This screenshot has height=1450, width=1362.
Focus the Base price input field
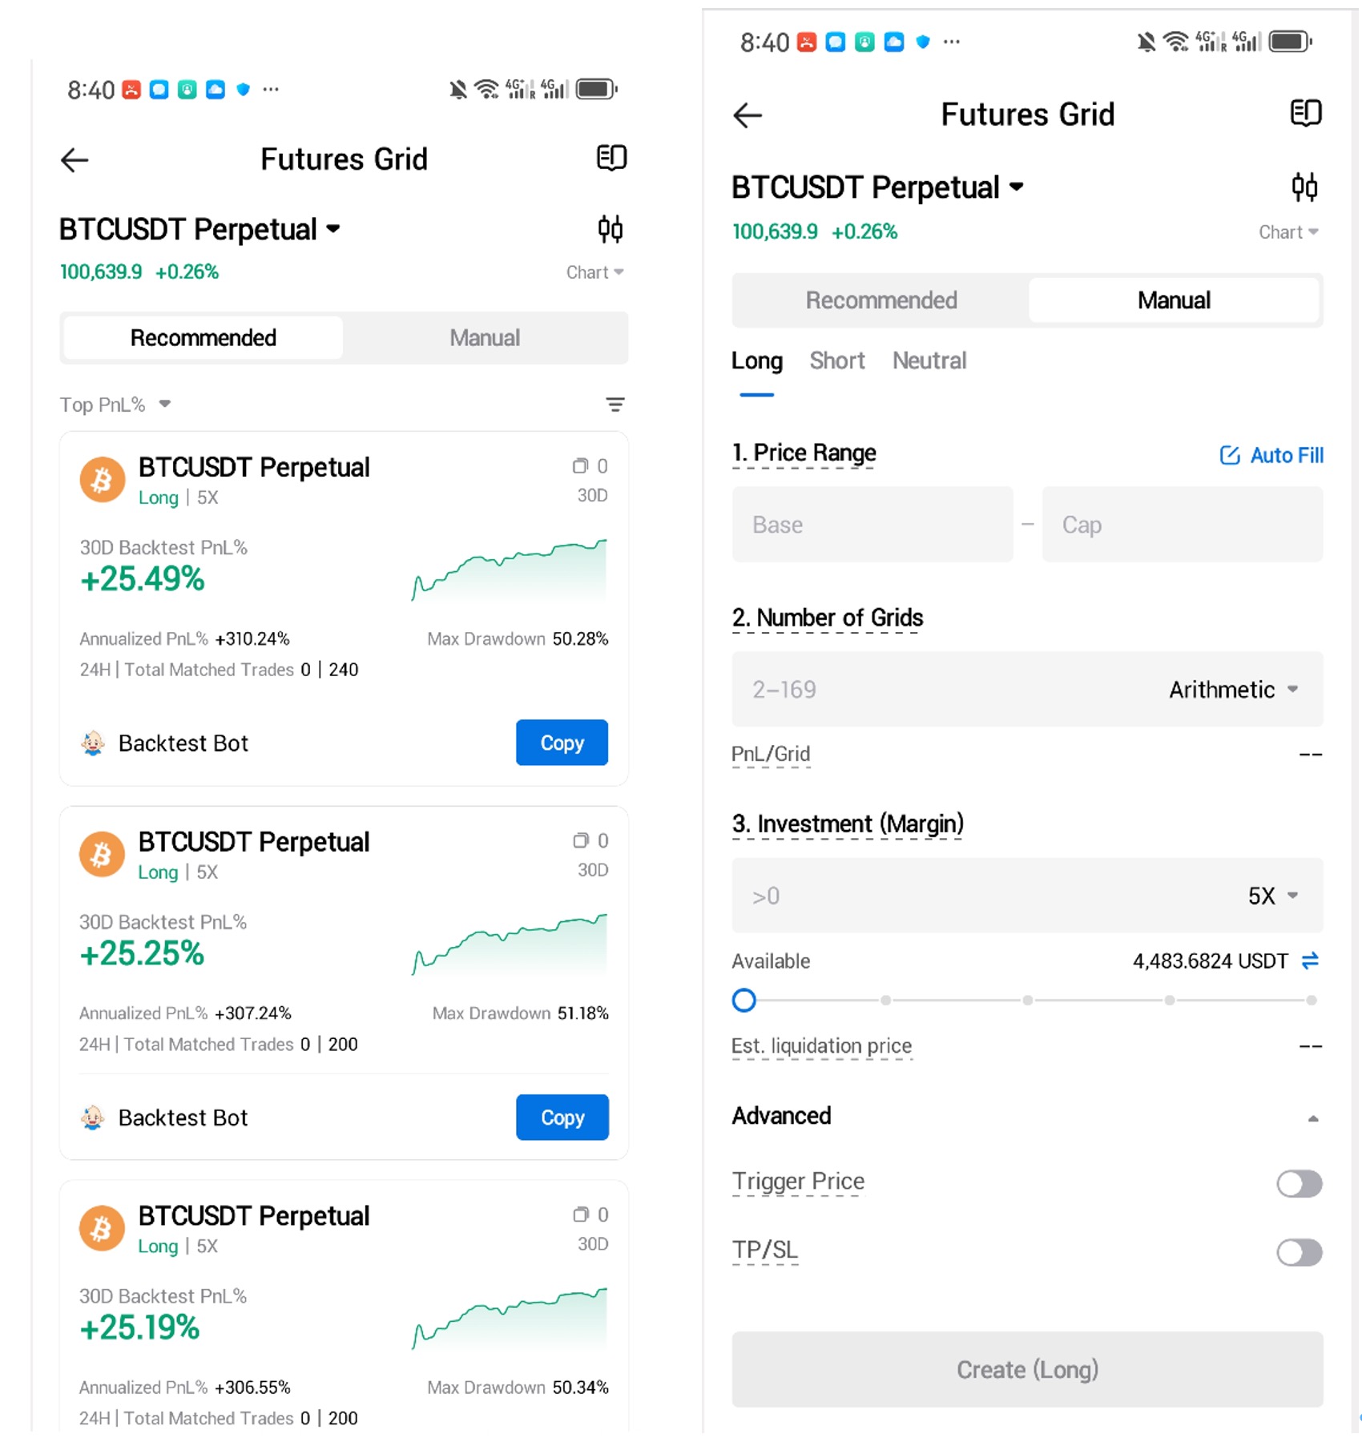(x=872, y=525)
